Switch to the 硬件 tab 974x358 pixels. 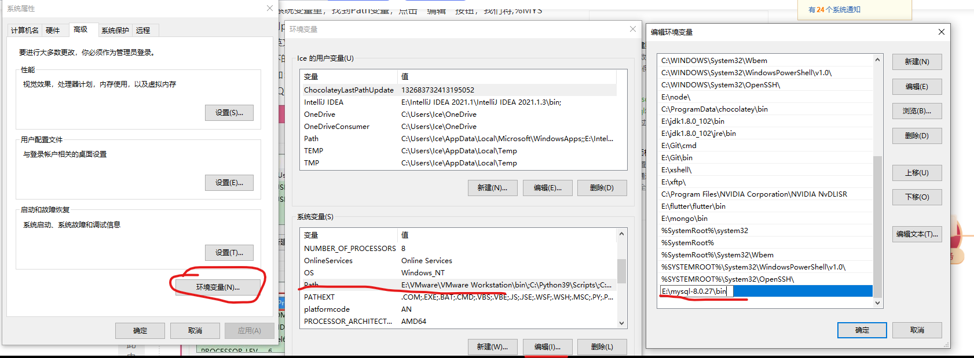point(53,30)
